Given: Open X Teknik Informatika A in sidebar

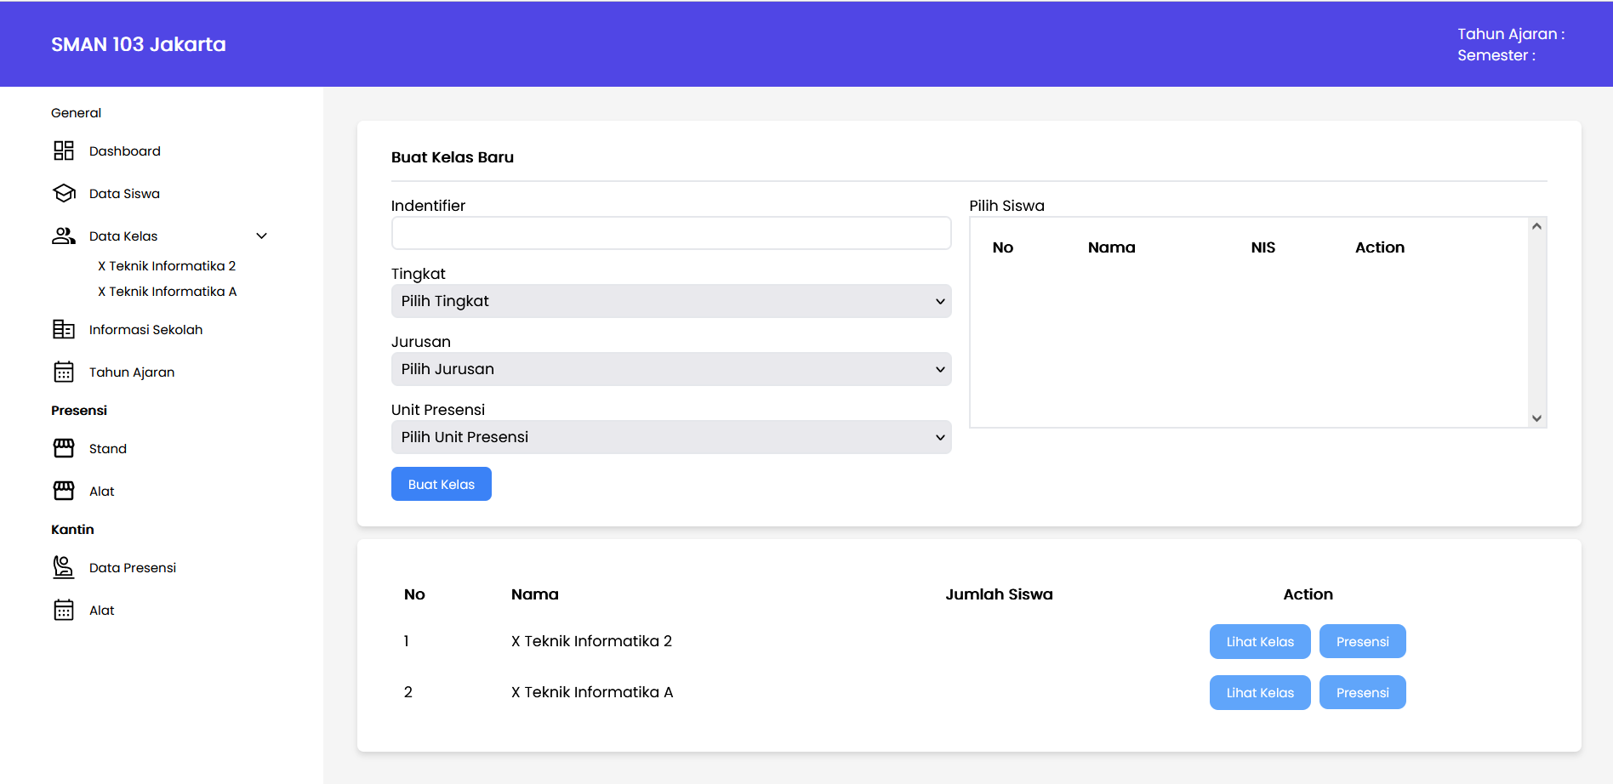Looking at the screenshot, I should [168, 291].
